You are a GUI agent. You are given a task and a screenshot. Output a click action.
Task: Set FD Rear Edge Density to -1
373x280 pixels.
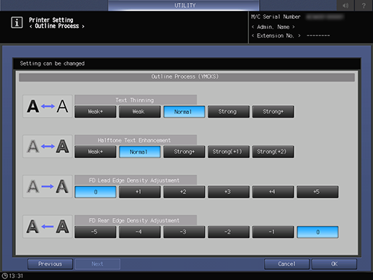[x=273, y=232]
